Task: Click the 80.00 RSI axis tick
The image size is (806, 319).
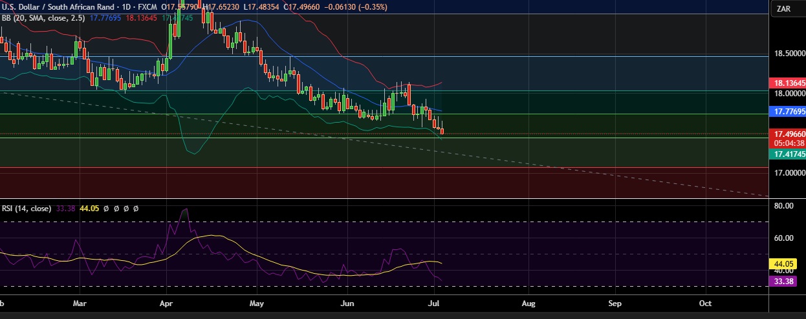Action: point(783,205)
